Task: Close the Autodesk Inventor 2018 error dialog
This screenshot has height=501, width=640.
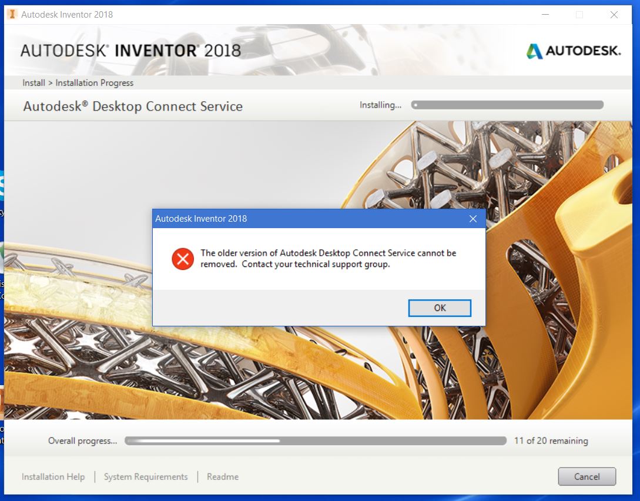Action: pos(473,218)
